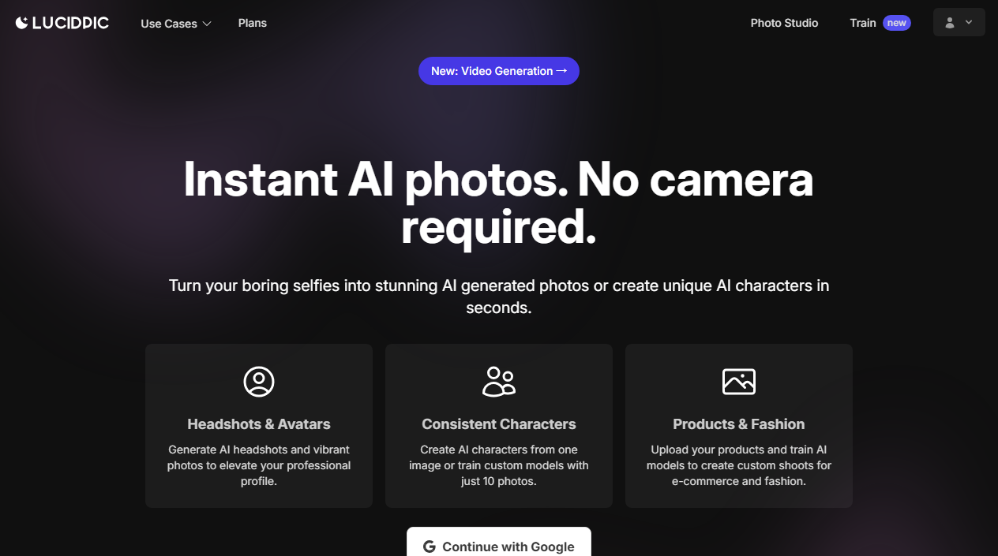Screen dimensions: 998x556
Task: Click the Products & Fashion image icon
Action: pyautogui.click(x=739, y=382)
